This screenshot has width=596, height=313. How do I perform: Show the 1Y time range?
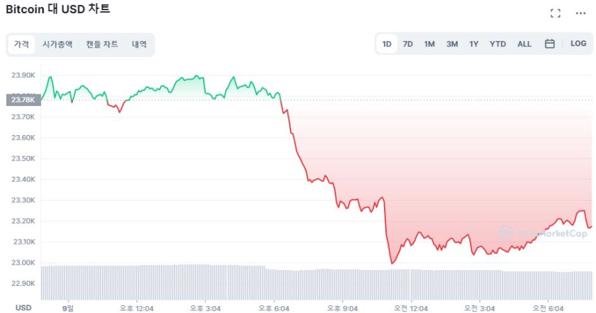coord(474,44)
